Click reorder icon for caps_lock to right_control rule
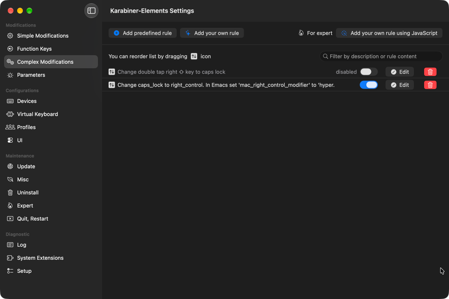This screenshot has height=299, width=449. point(112,85)
